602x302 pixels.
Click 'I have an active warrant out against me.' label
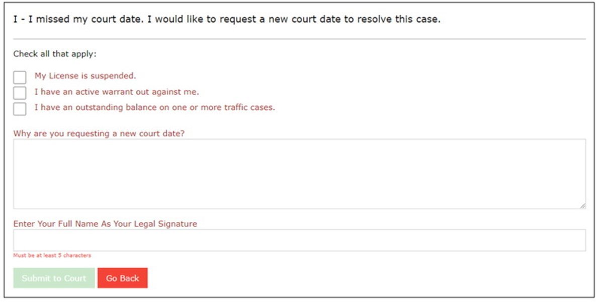[x=116, y=92]
